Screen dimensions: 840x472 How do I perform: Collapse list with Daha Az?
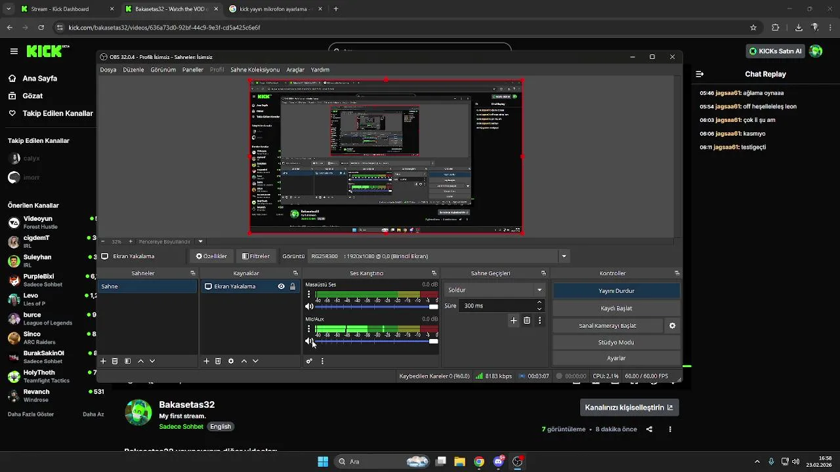tap(93, 414)
